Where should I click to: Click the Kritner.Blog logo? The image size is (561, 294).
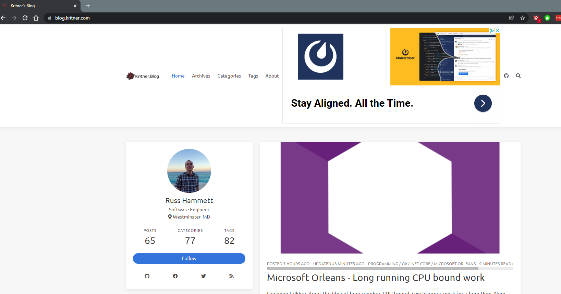143,76
